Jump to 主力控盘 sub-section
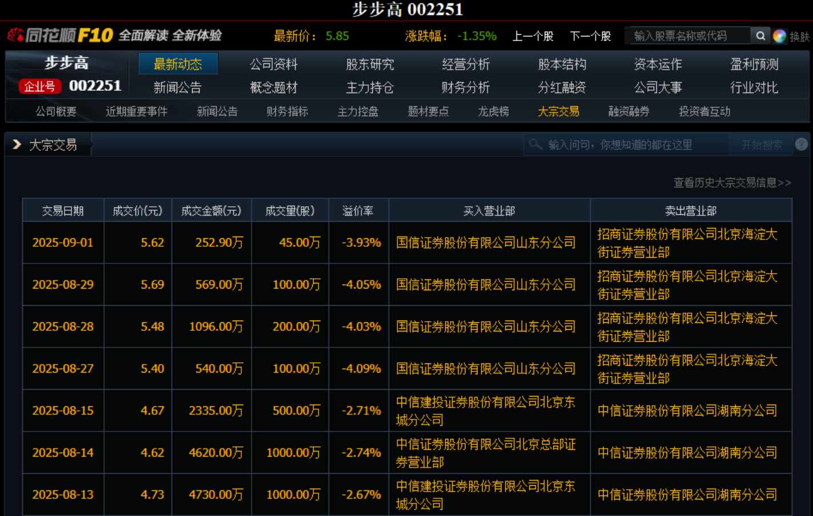The image size is (813, 516). pyautogui.click(x=358, y=111)
